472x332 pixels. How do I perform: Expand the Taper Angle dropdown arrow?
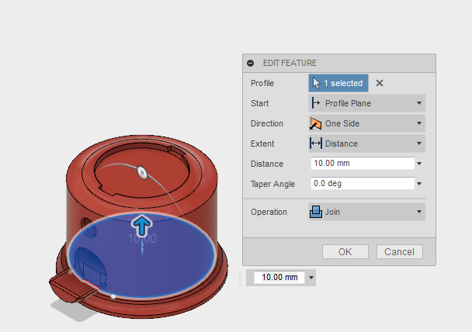tap(419, 184)
